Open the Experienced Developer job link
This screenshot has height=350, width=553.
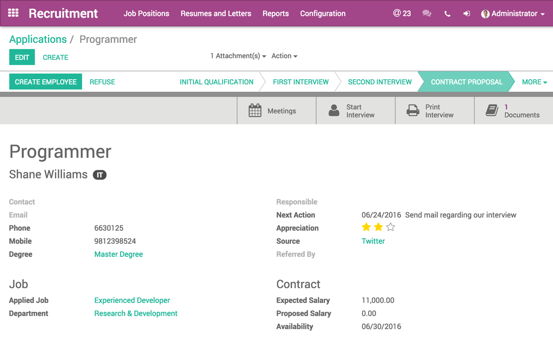(x=132, y=300)
